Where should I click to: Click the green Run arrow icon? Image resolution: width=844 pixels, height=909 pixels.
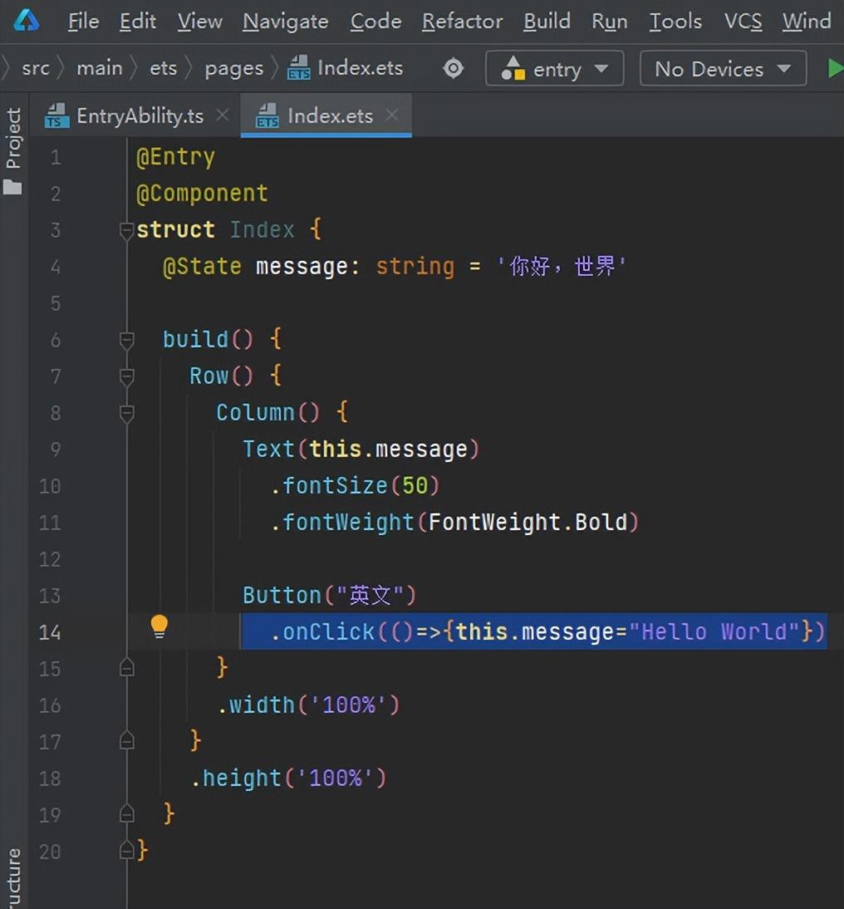(834, 68)
